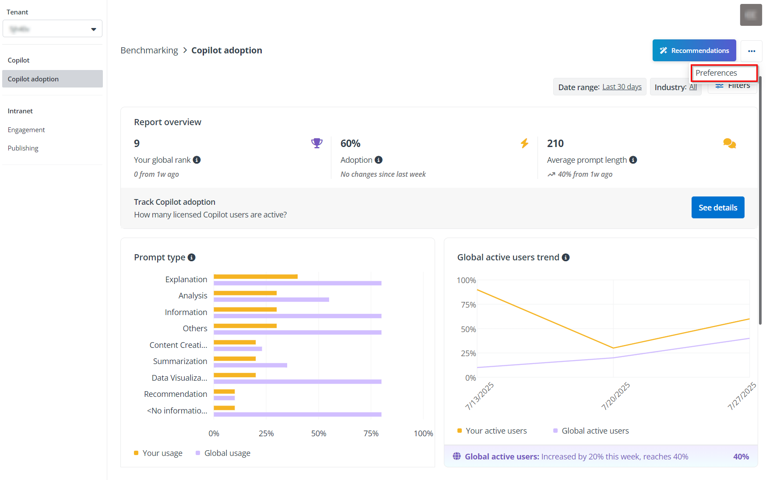Click the Recommendations button
The image size is (766, 480).
tap(694, 50)
